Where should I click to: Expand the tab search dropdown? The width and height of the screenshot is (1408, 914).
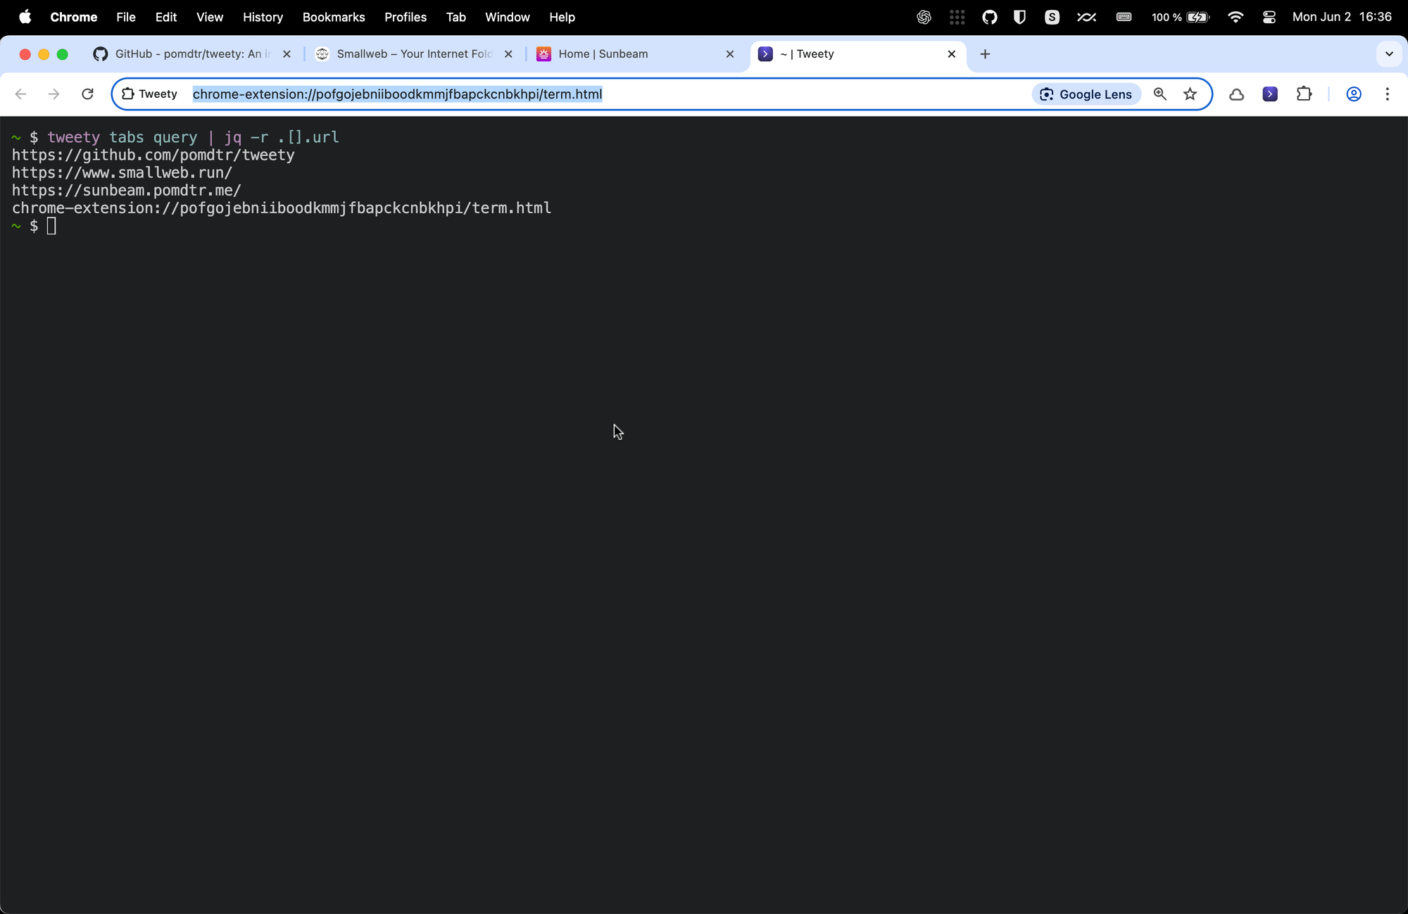pos(1389,54)
